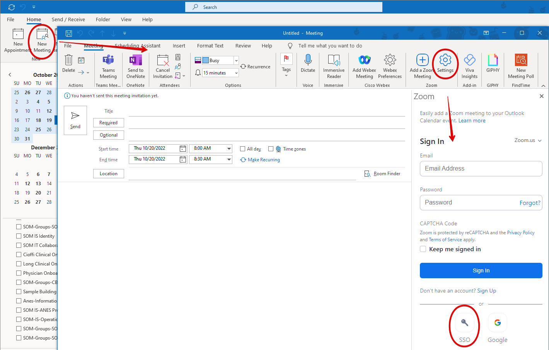Viewport: 549px width, 350px height.
Task: Sign in with SSO key icon
Action: (464, 323)
